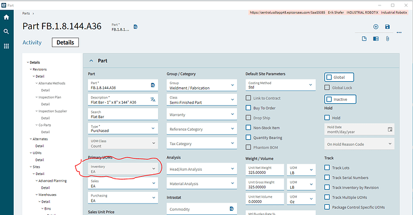The image size is (413, 215).
Task: Select Co-Parts tree node
Action: click(x=45, y=125)
